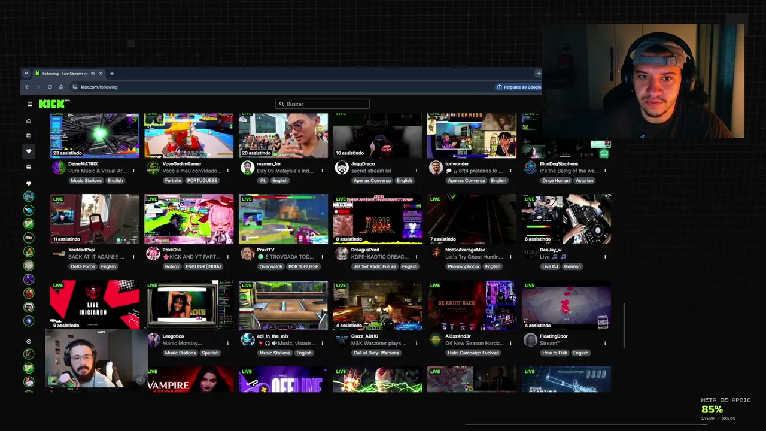Click the Halo: Campaign Evolved tag

tap(473, 353)
